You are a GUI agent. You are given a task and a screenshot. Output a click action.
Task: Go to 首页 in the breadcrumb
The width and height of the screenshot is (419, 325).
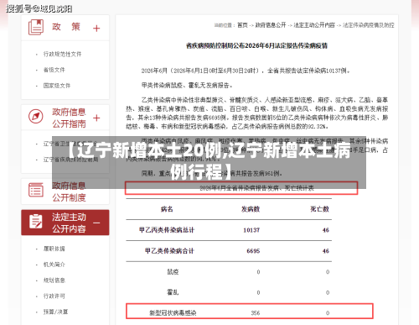242,25
